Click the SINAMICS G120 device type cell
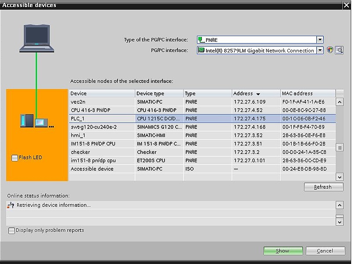The image size is (352, 264). click(159, 127)
